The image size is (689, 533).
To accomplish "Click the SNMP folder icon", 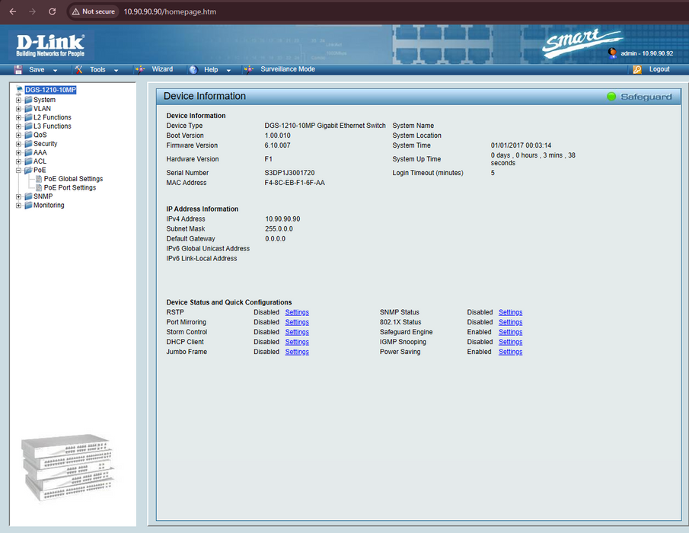I will (29, 196).
